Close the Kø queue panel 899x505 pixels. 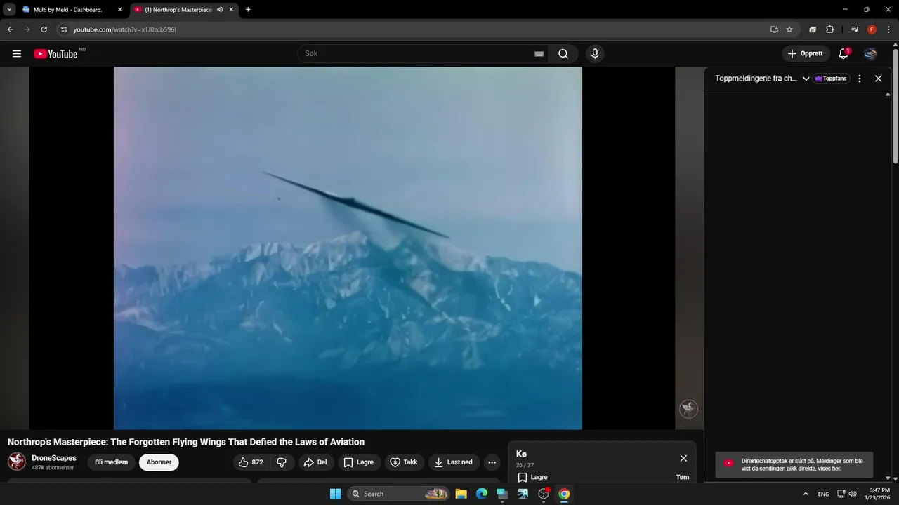click(x=683, y=458)
